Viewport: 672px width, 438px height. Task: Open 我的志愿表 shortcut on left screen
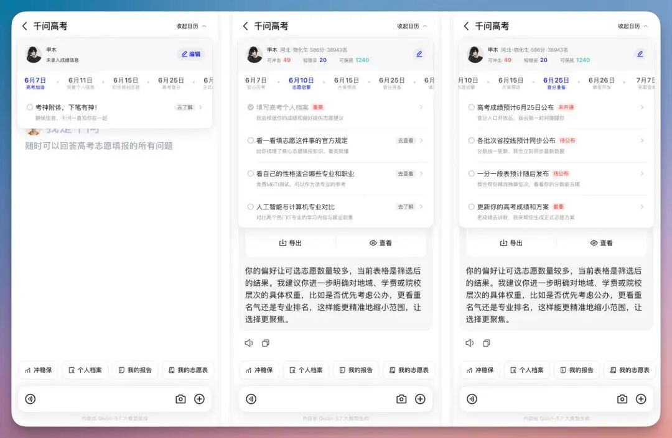188,370
